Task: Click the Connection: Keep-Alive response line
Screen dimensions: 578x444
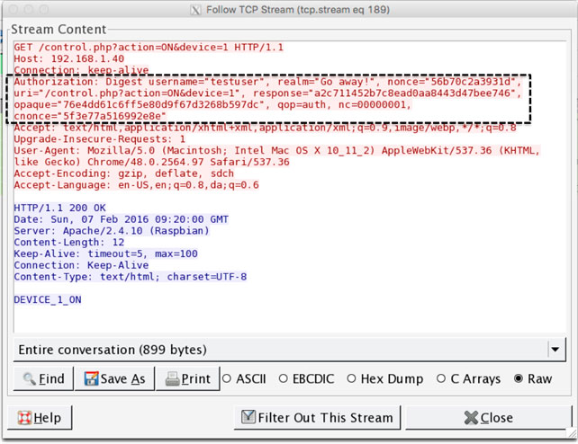Action: 81,265
